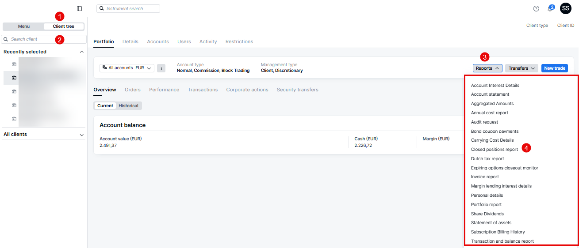Toggle the sidebar collapse icon
This screenshot has height=248, width=579.
80,8
